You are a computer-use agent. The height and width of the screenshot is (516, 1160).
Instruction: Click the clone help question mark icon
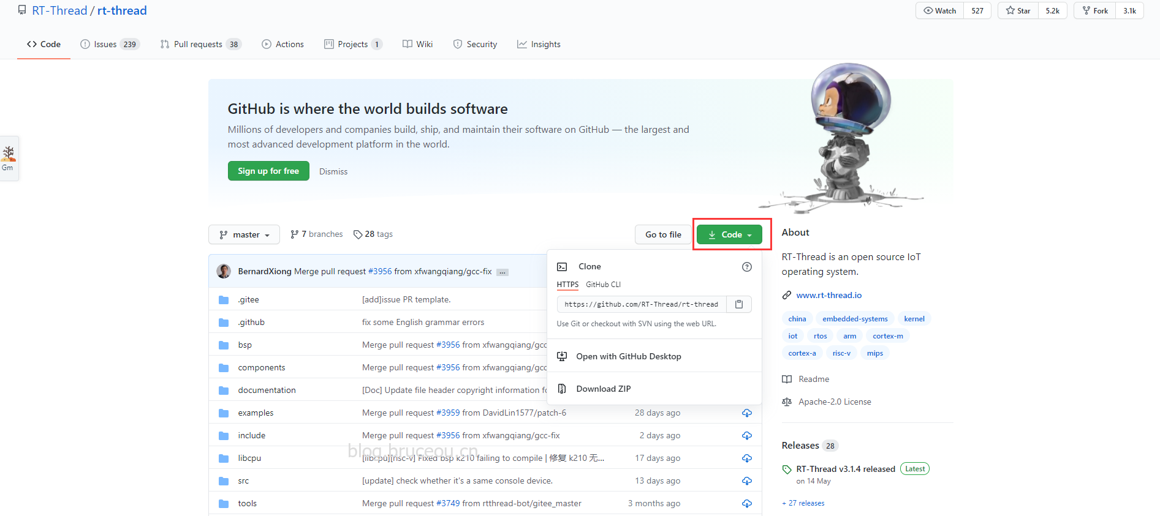746,267
